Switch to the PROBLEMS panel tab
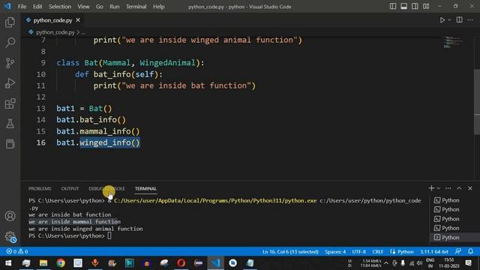The height and width of the screenshot is (270, 480). [x=40, y=188]
